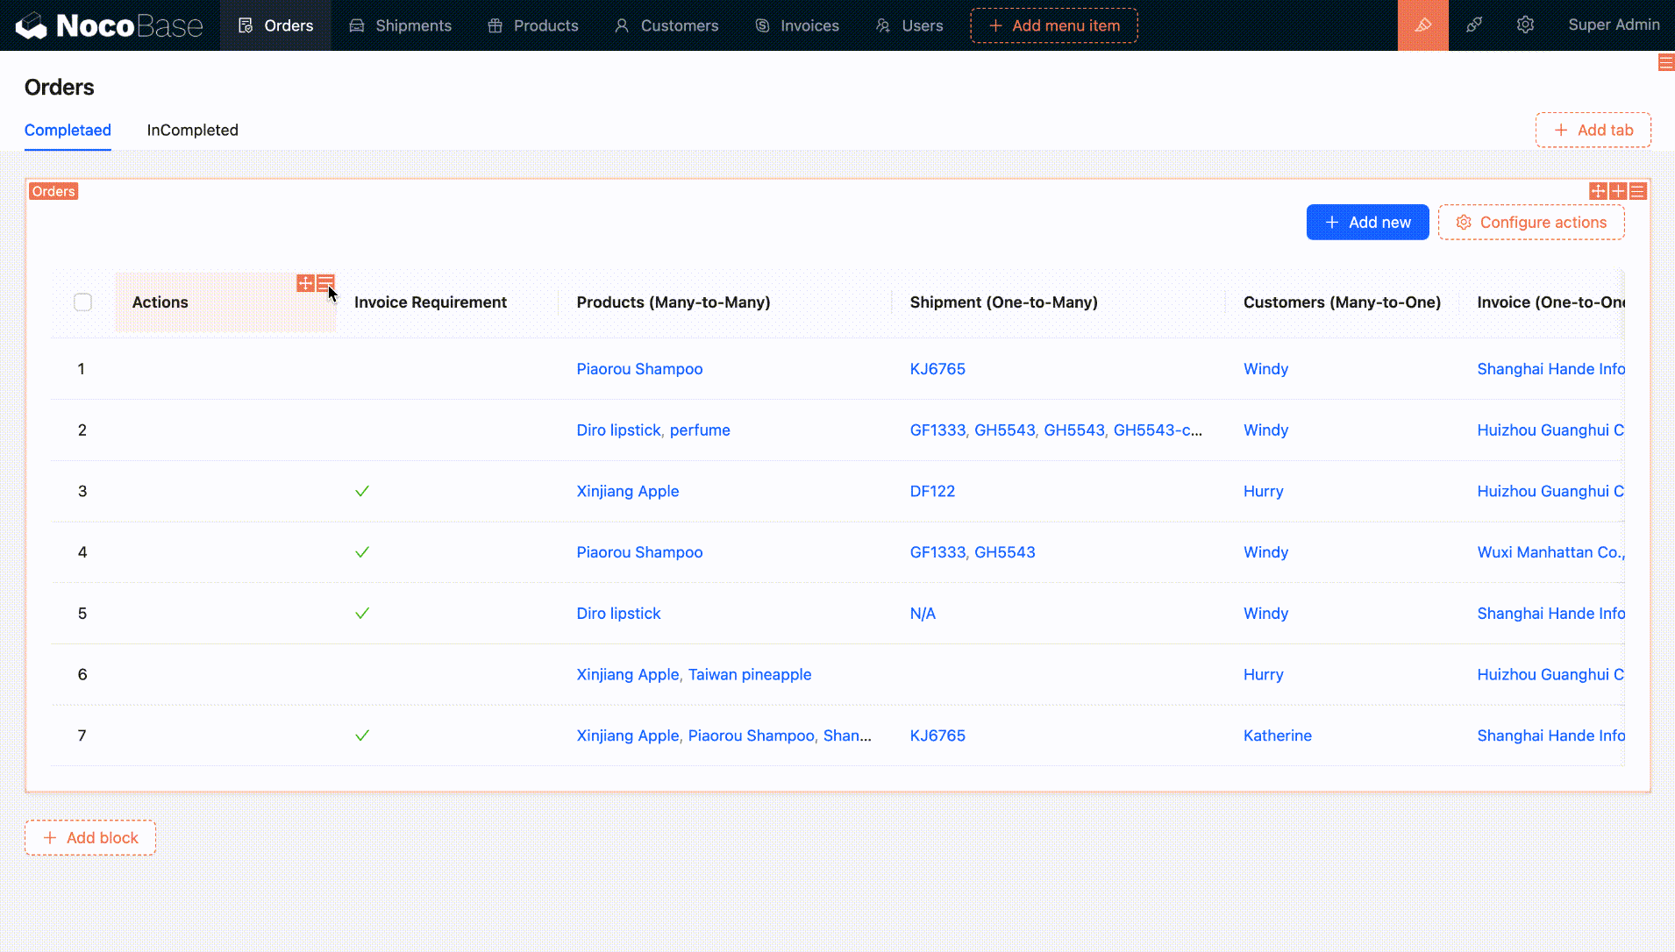
Task: Open the Xinjiang Apple link in row 3
Action: coord(627,492)
